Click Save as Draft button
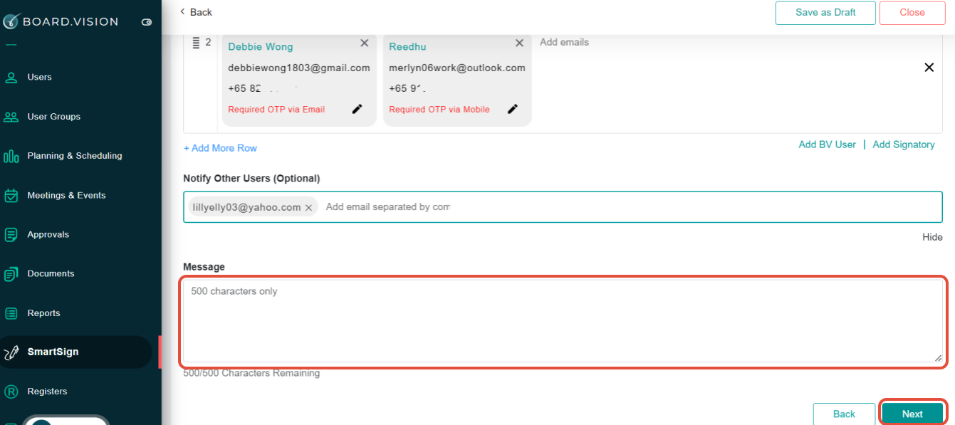The height and width of the screenshot is (425, 955). point(825,12)
